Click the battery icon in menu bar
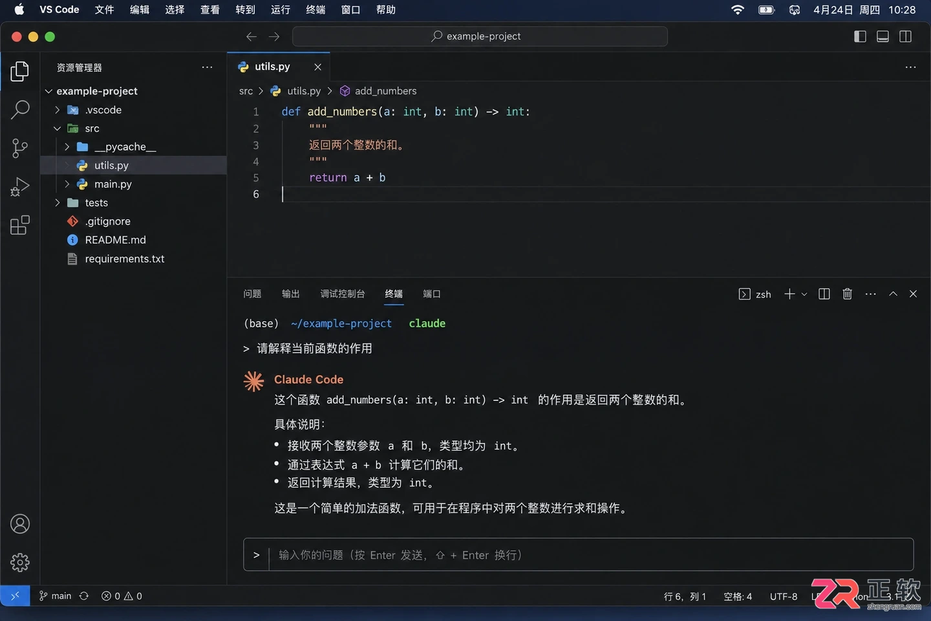Screen dimensions: 931x621 [766, 10]
